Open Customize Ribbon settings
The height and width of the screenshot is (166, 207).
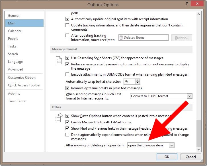(24, 78)
